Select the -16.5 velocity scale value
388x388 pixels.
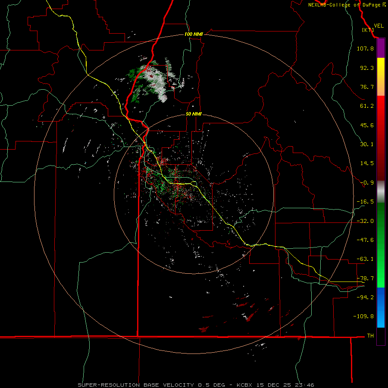pos(365,202)
